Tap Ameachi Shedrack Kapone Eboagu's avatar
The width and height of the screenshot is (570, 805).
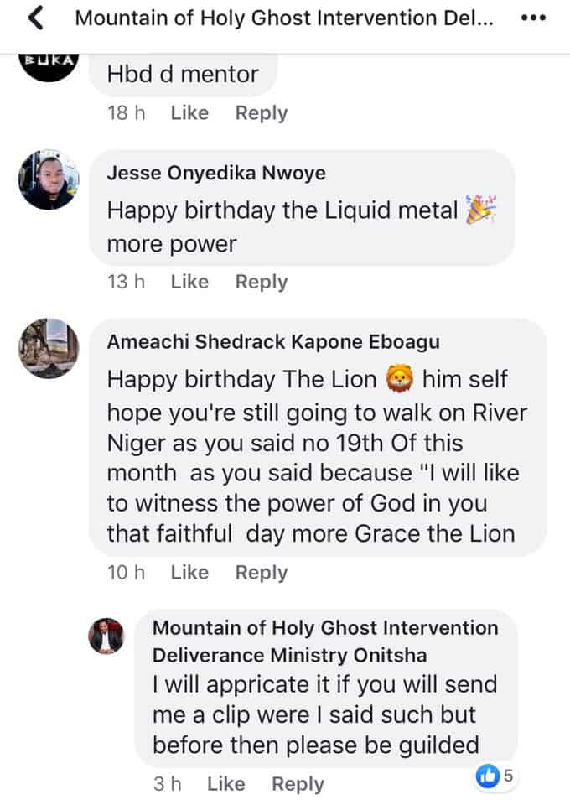(49, 348)
